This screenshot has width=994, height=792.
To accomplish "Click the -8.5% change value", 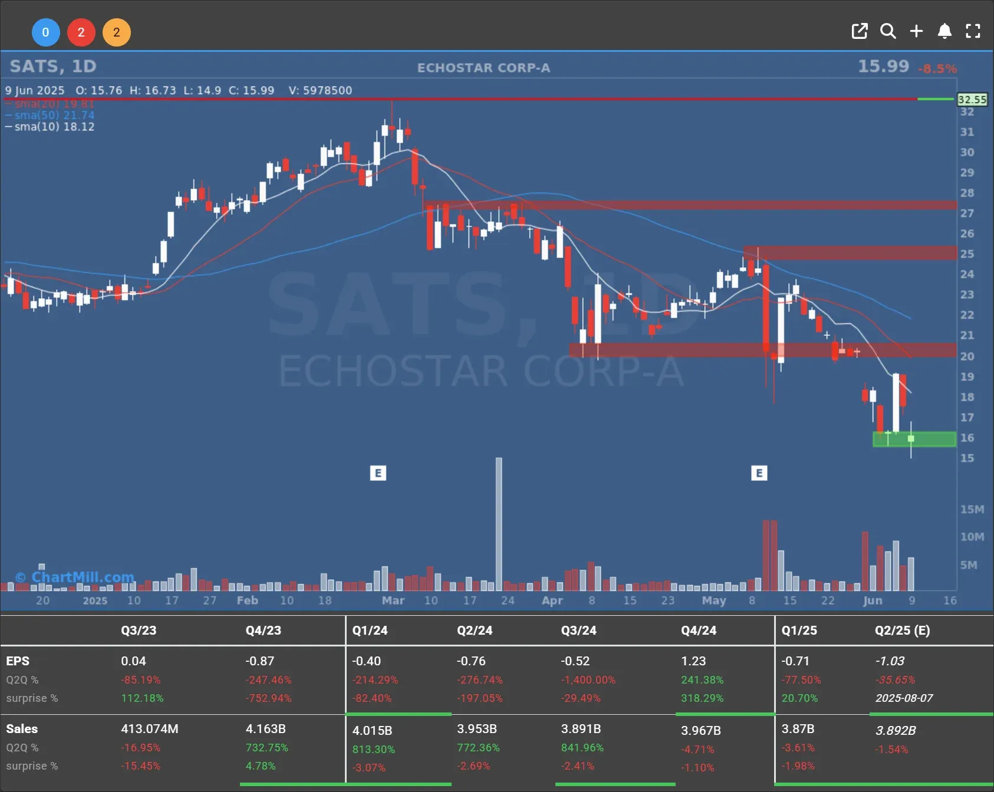I will tap(937, 69).
